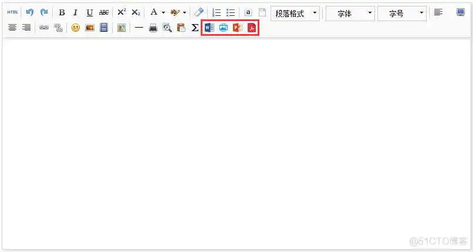Viewport: 473px width, 252px height.
Task: Apply superscript formatting
Action: pos(121,12)
